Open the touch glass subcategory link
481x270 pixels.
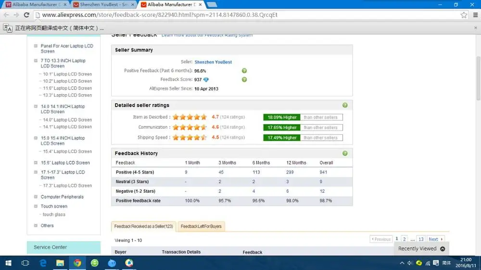click(x=54, y=215)
